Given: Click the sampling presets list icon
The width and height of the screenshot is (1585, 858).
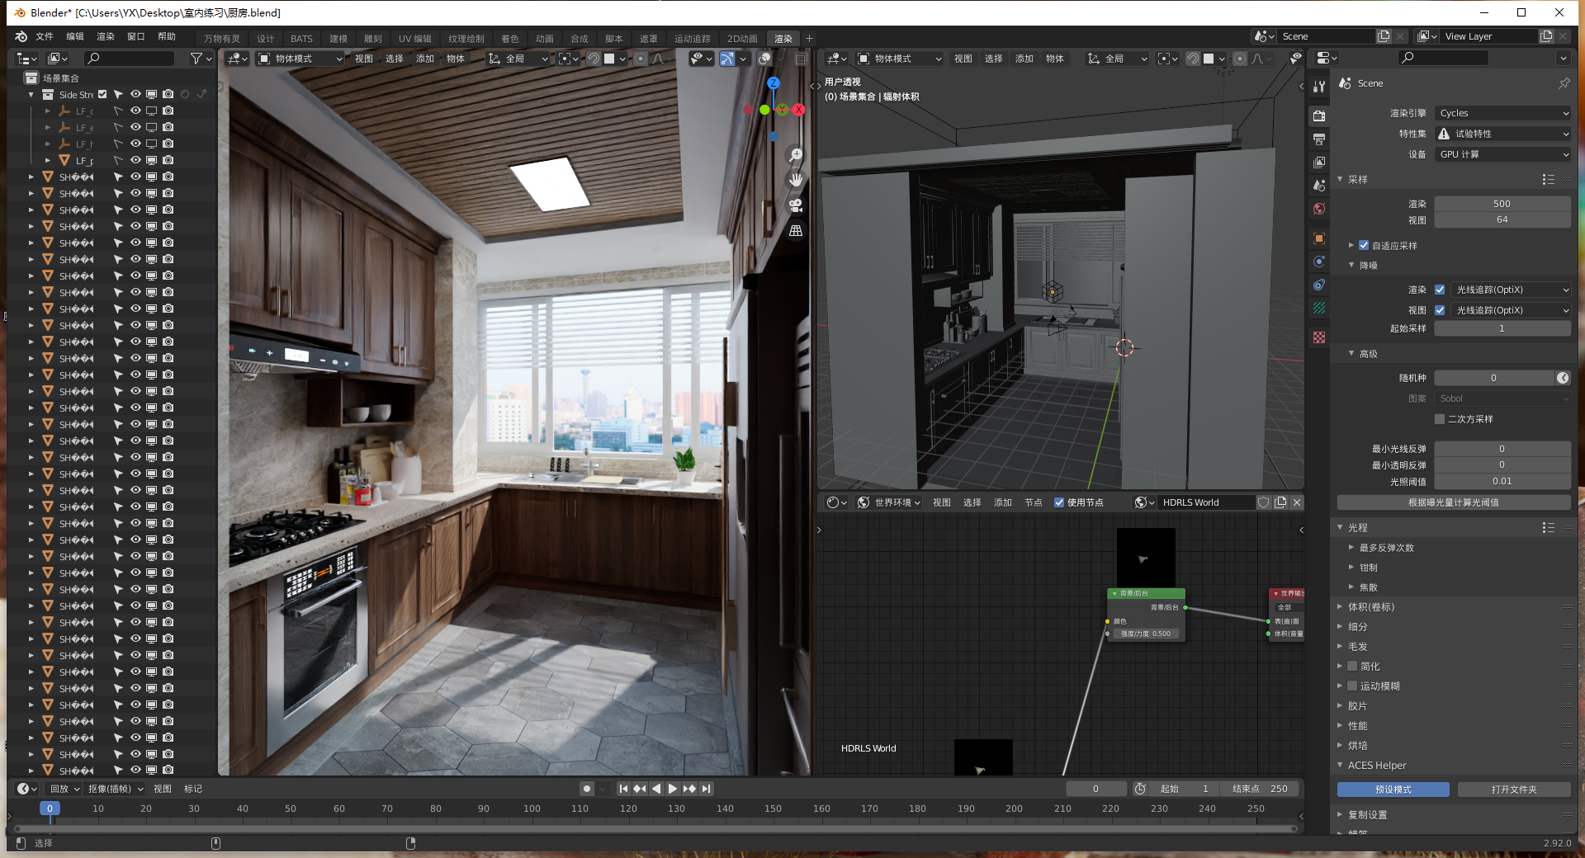Looking at the screenshot, I should click(1548, 179).
